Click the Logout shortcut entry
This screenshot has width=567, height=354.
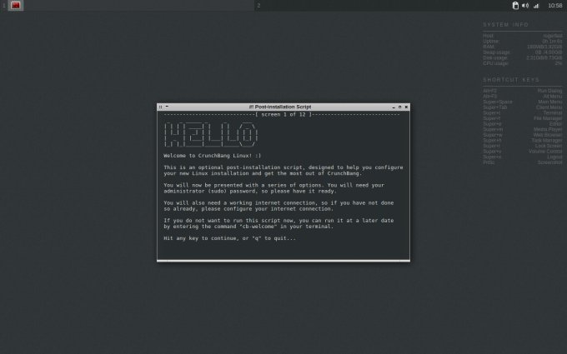pyautogui.click(x=523, y=157)
